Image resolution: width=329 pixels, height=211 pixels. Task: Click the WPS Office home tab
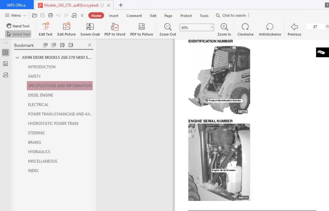pyautogui.click(x=17, y=5)
